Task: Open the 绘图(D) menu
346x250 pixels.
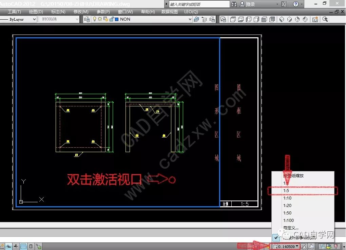Action: click(x=36, y=12)
